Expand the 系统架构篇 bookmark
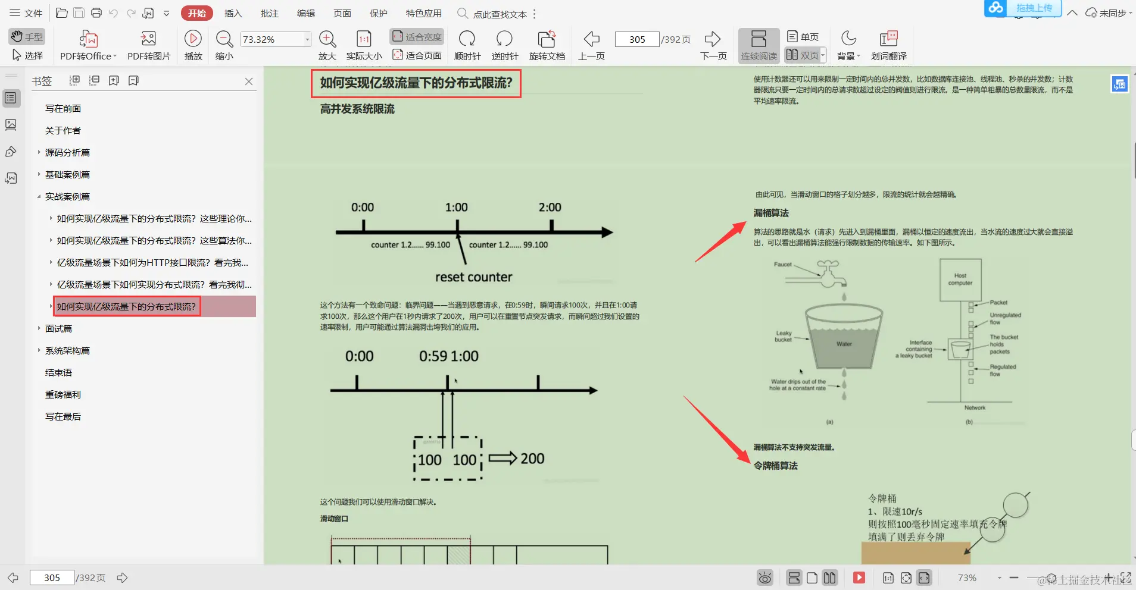 pos(39,350)
